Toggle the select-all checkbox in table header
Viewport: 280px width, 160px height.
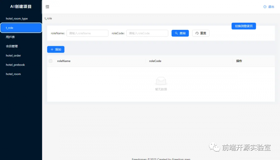click(x=51, y=61)
